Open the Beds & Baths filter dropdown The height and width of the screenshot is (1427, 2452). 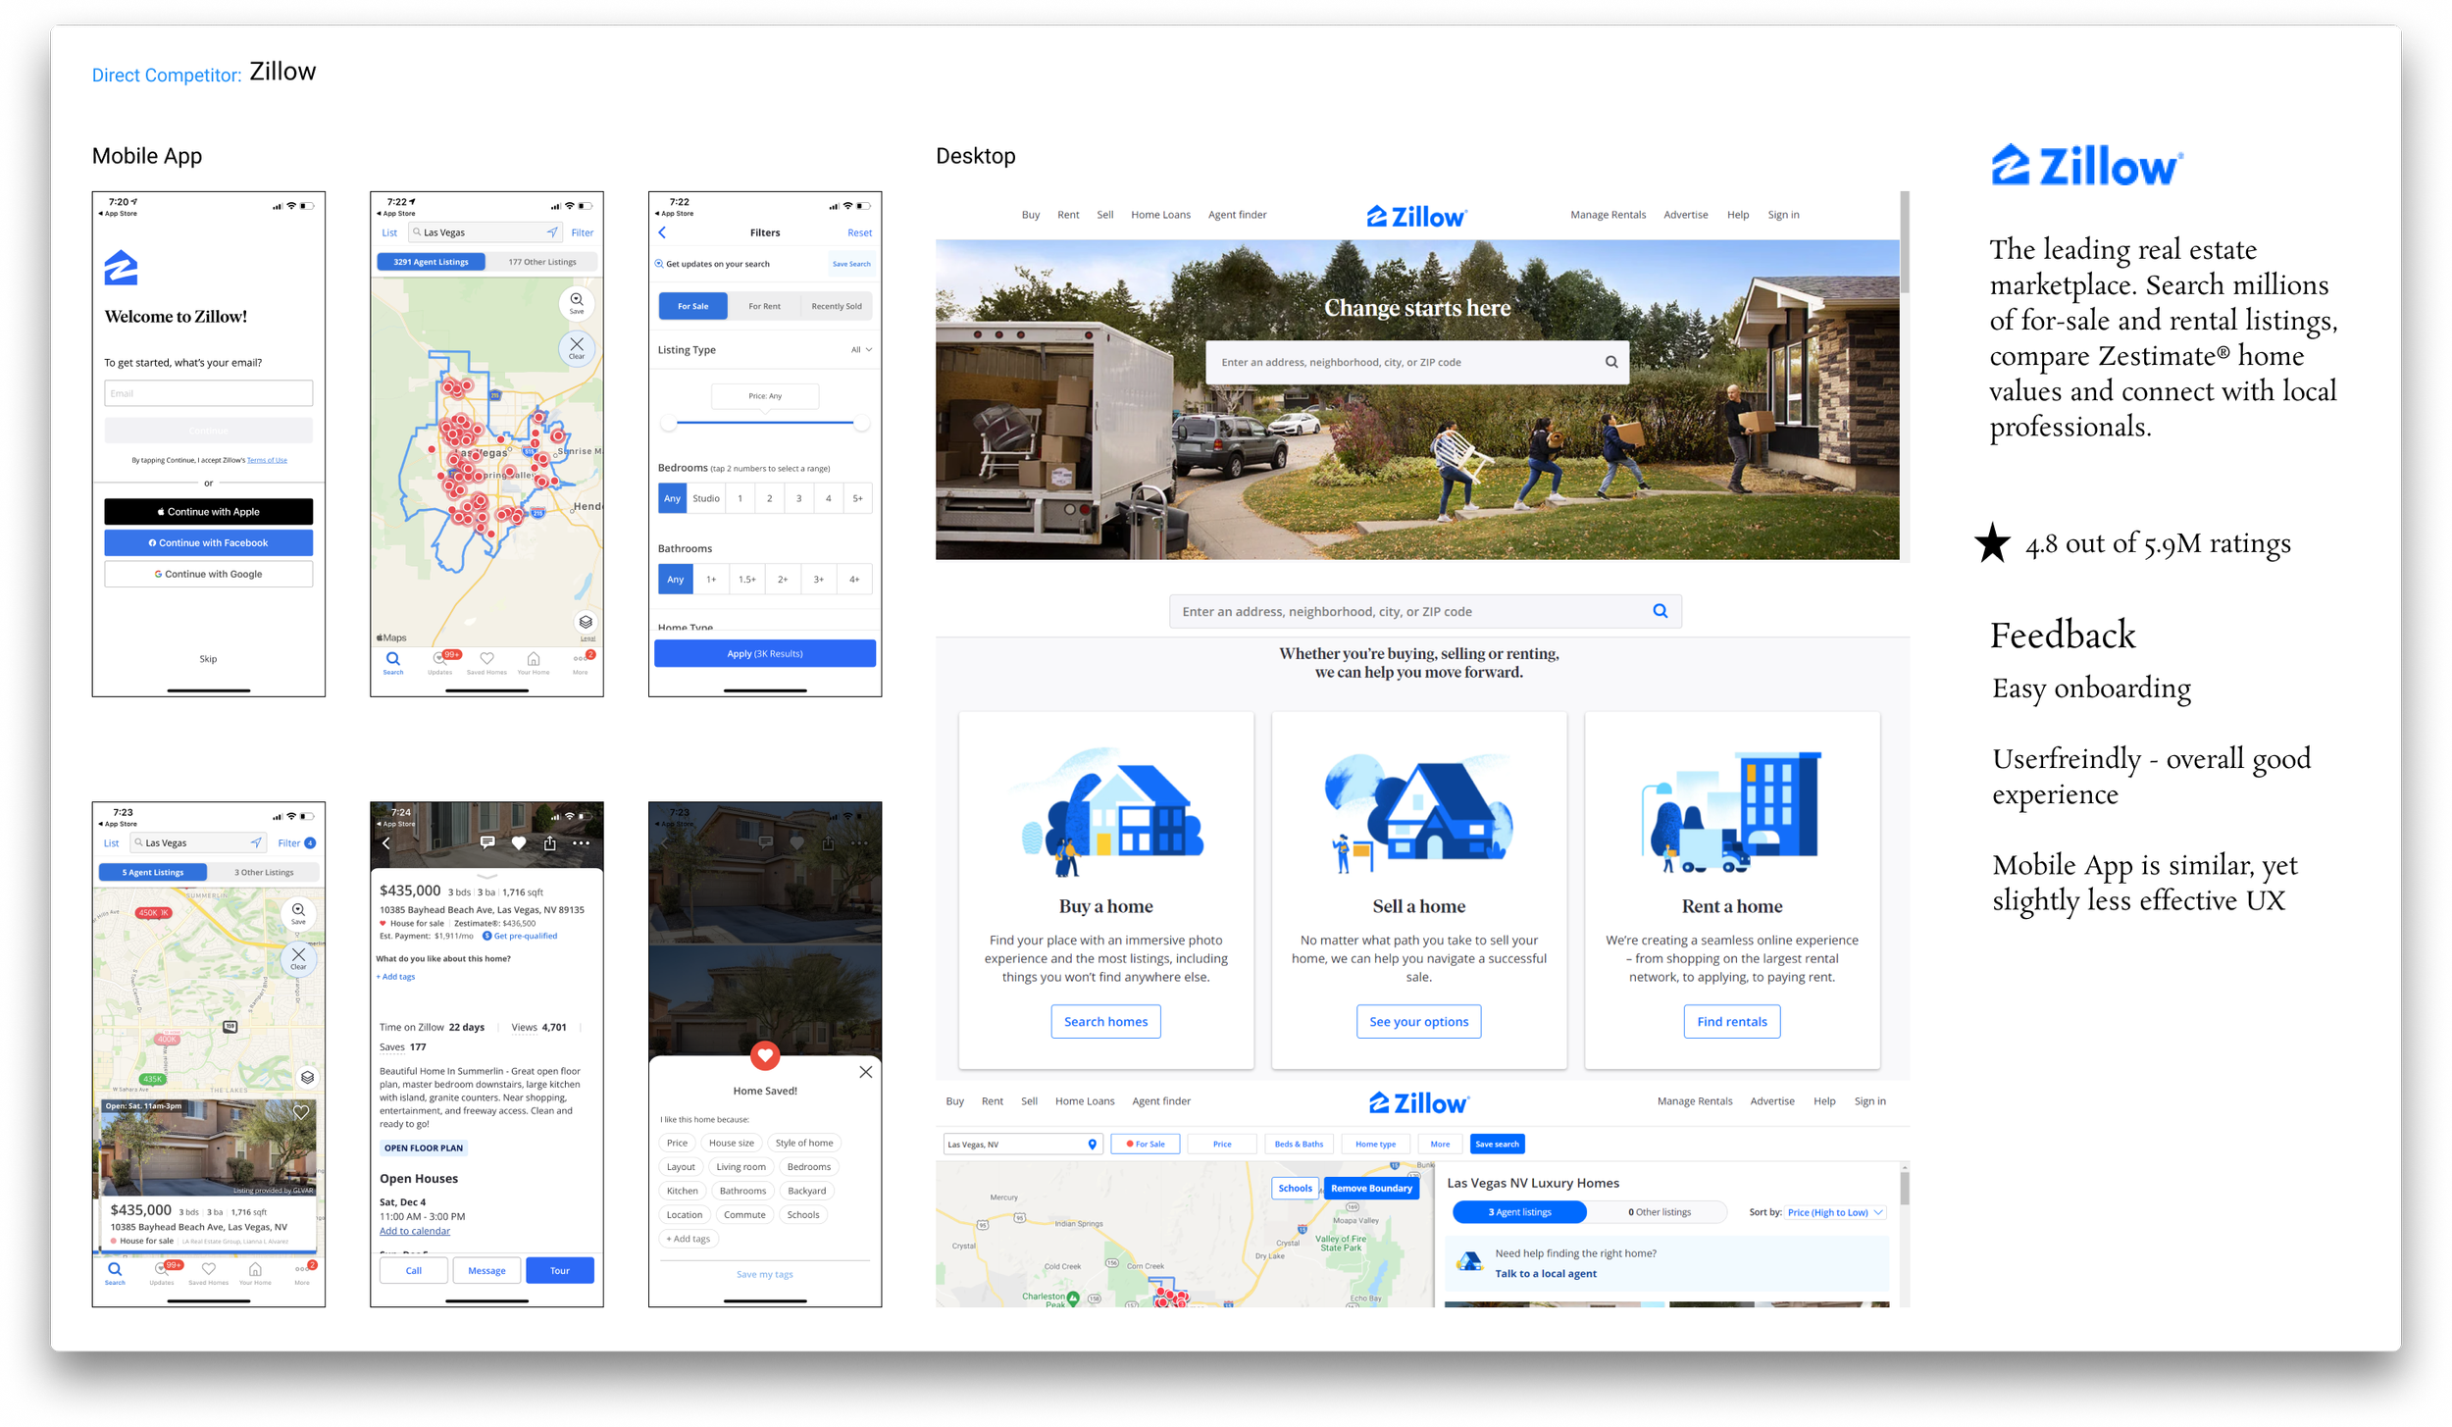point(1299,1145)
